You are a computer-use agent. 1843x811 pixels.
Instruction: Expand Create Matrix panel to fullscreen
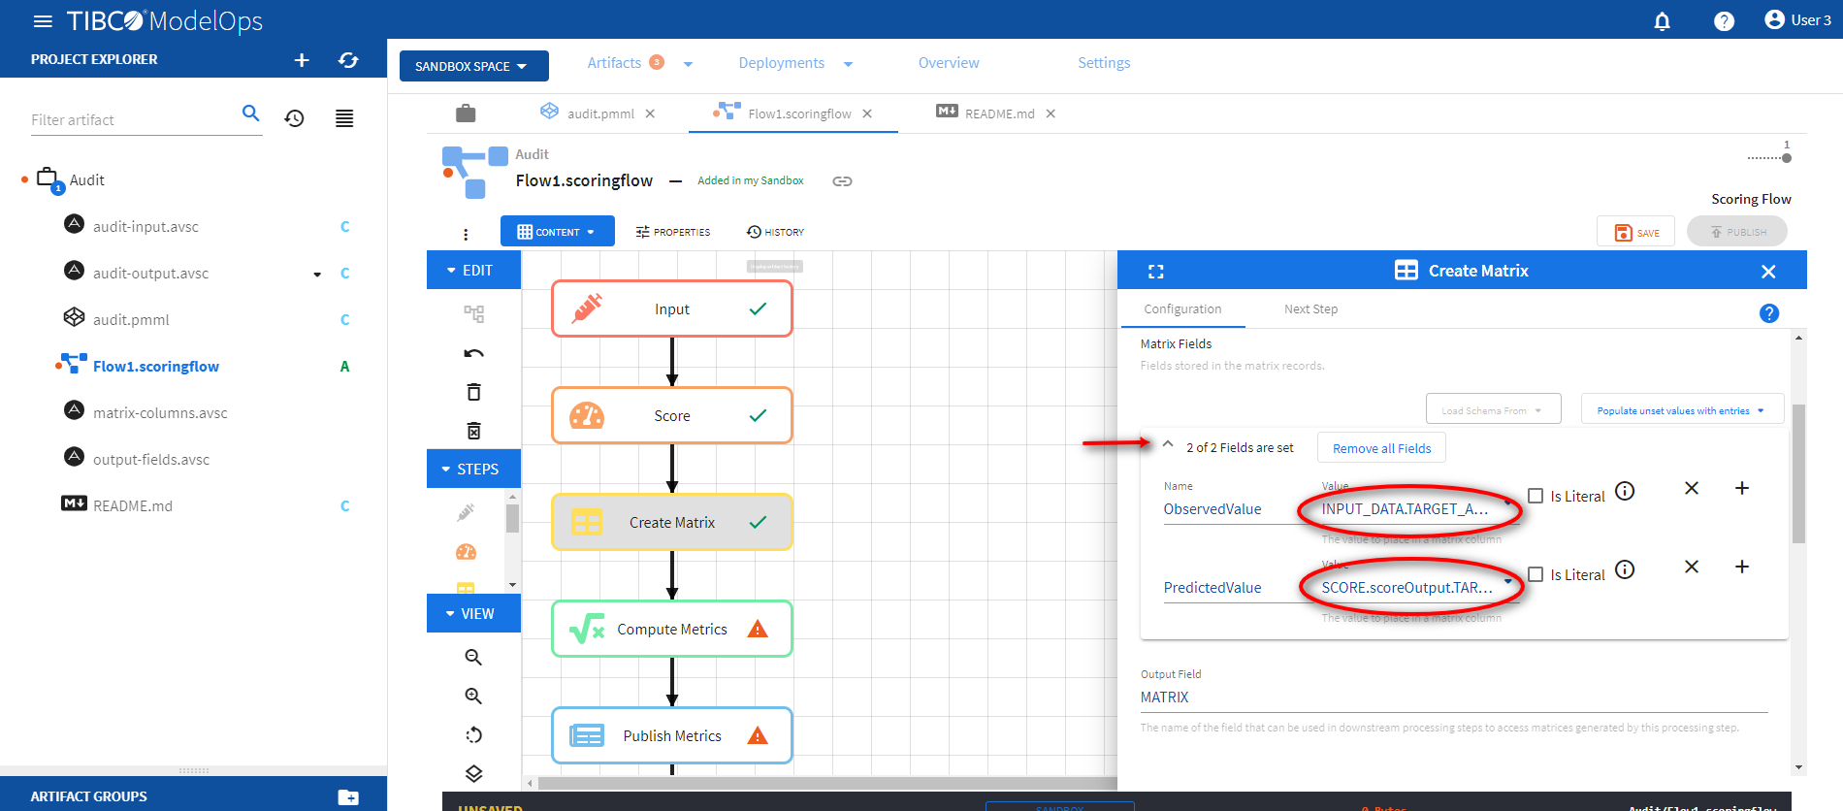click(x=1155, y=272)
